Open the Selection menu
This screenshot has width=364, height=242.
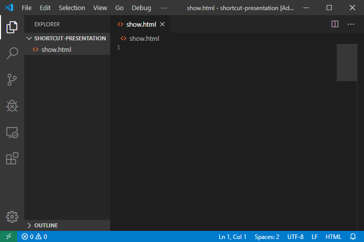(72, 8)
